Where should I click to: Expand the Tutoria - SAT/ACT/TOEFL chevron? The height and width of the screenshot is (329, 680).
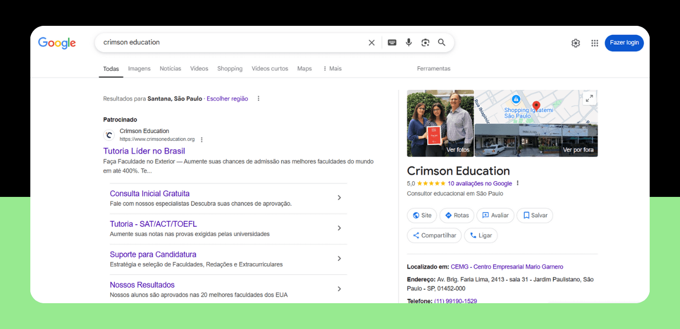pos(339,228)
